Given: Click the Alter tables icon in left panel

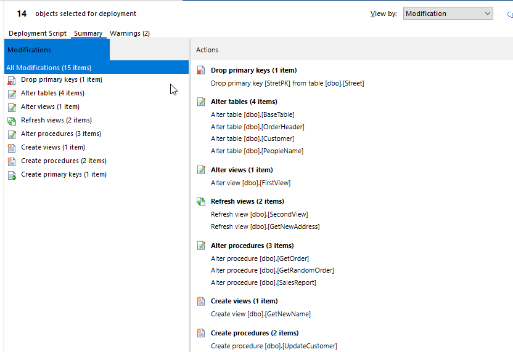Looking at the screenshot, I should [11, 94].
